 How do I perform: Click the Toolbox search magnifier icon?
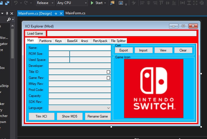9,20
